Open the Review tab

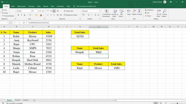tap(46, 6)
